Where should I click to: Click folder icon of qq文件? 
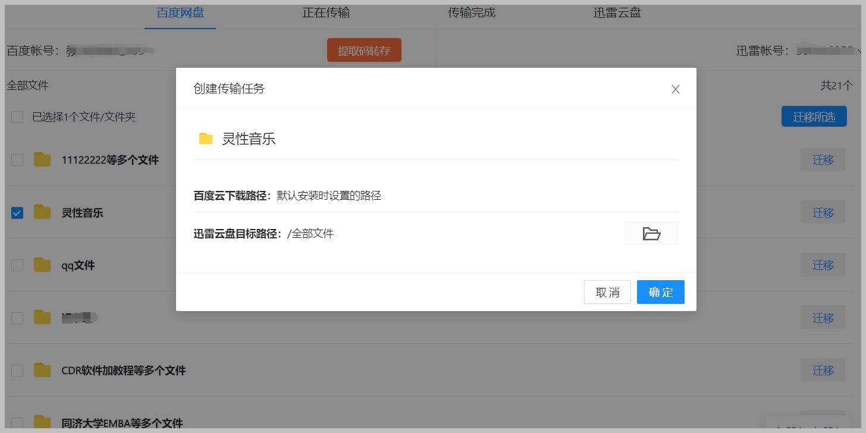tap(42, 265)
